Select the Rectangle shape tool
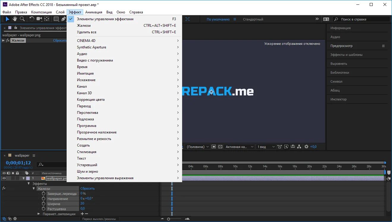Viewport: 392px width, 222px height. 56,19
